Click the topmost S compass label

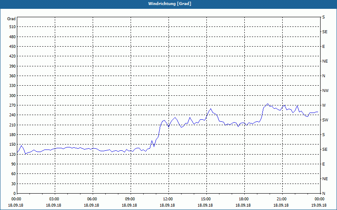tap(324, 17)
